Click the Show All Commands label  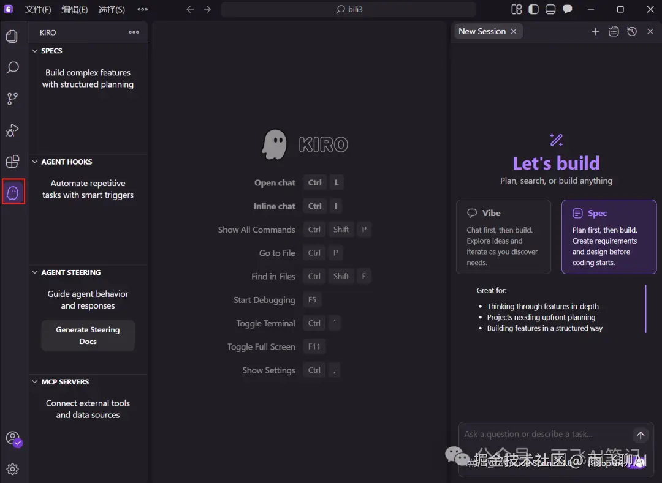coord(256,230)
